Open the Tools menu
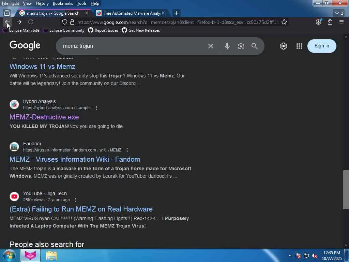349x262 pixels. tap(82, 3)
